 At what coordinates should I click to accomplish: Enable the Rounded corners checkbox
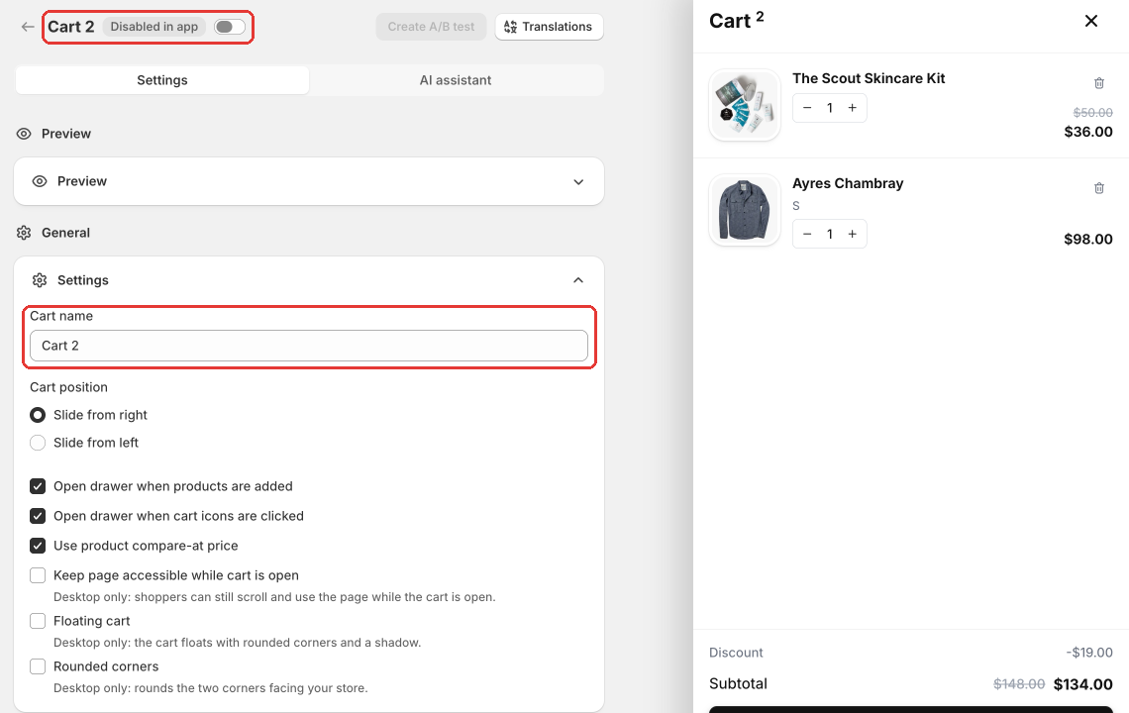click(x=38, y=666)
